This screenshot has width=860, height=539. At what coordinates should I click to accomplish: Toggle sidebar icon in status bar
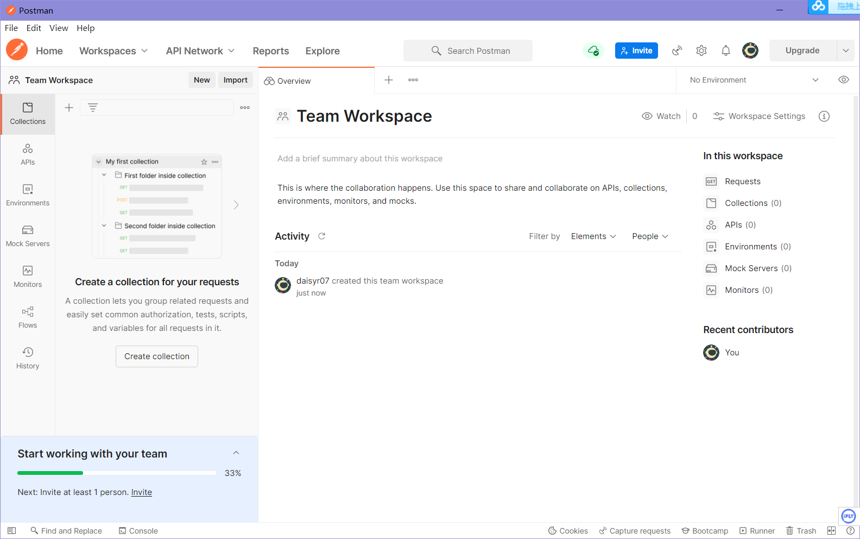[x=11, y=531]
